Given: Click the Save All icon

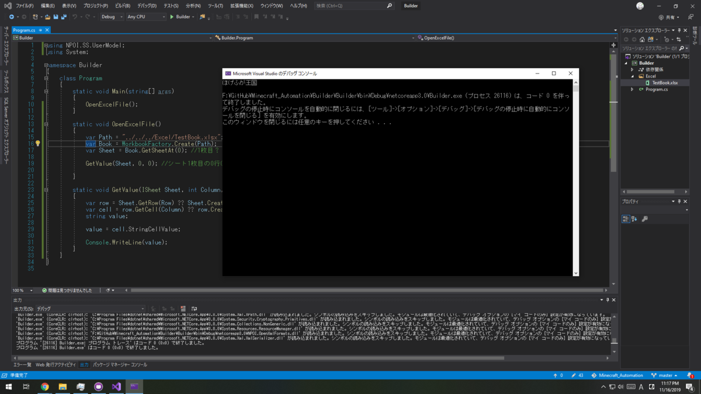Looking at the screenshot, I should [64, 17].
